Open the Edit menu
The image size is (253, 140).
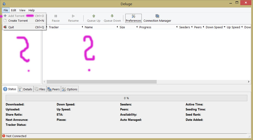14,10
